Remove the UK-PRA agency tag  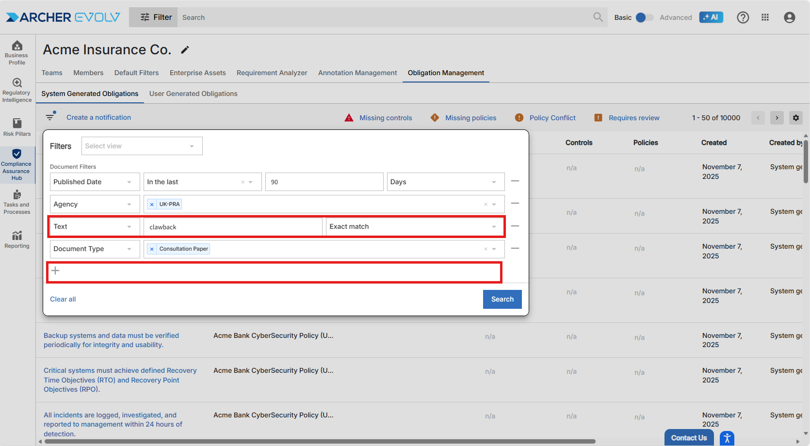[x=152, y=205]
